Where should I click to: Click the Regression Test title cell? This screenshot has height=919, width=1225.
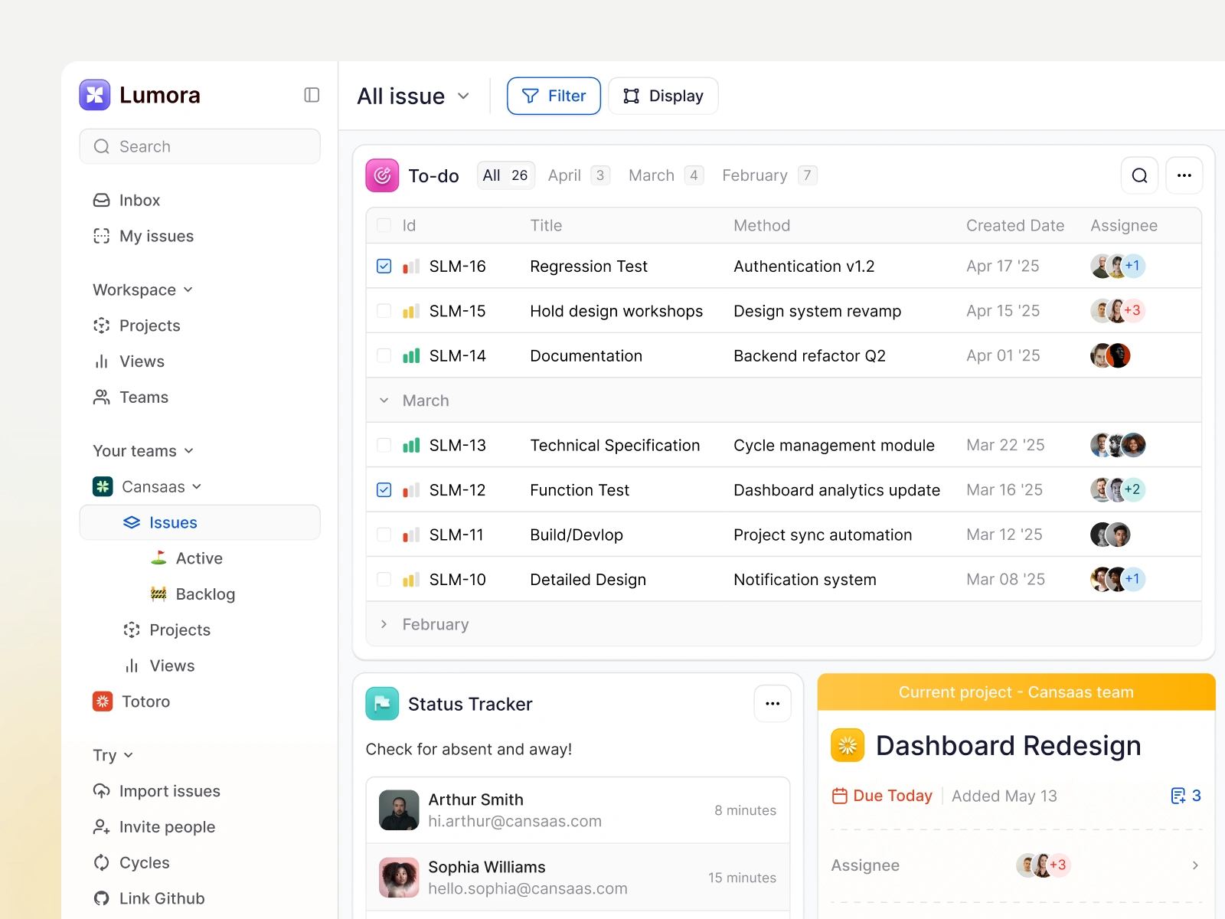(x=589, y=267)
